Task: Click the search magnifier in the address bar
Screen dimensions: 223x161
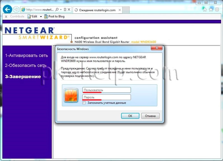Action: click(x=57, y=10)
